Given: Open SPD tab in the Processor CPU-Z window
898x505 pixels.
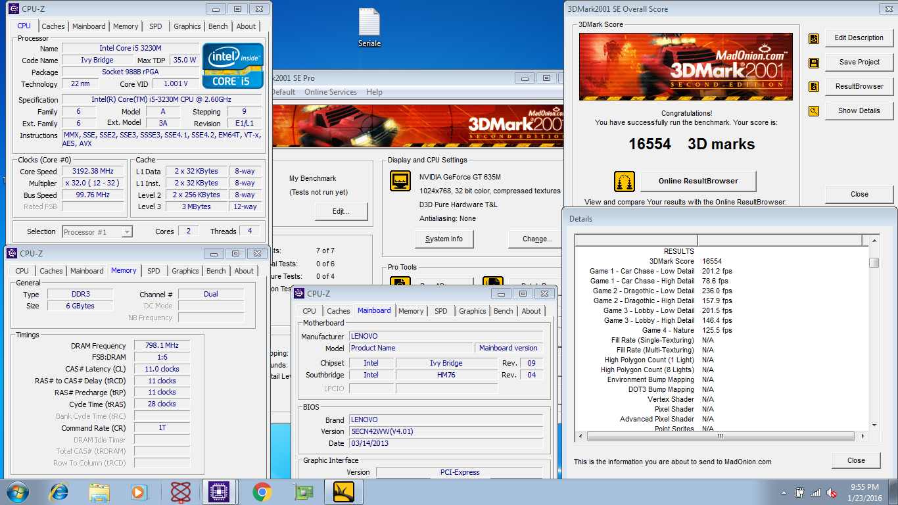Looking at the screenshot, I should coord(155,26).
